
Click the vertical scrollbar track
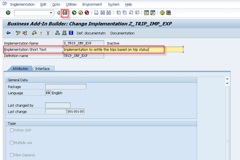tap(227, 123)
